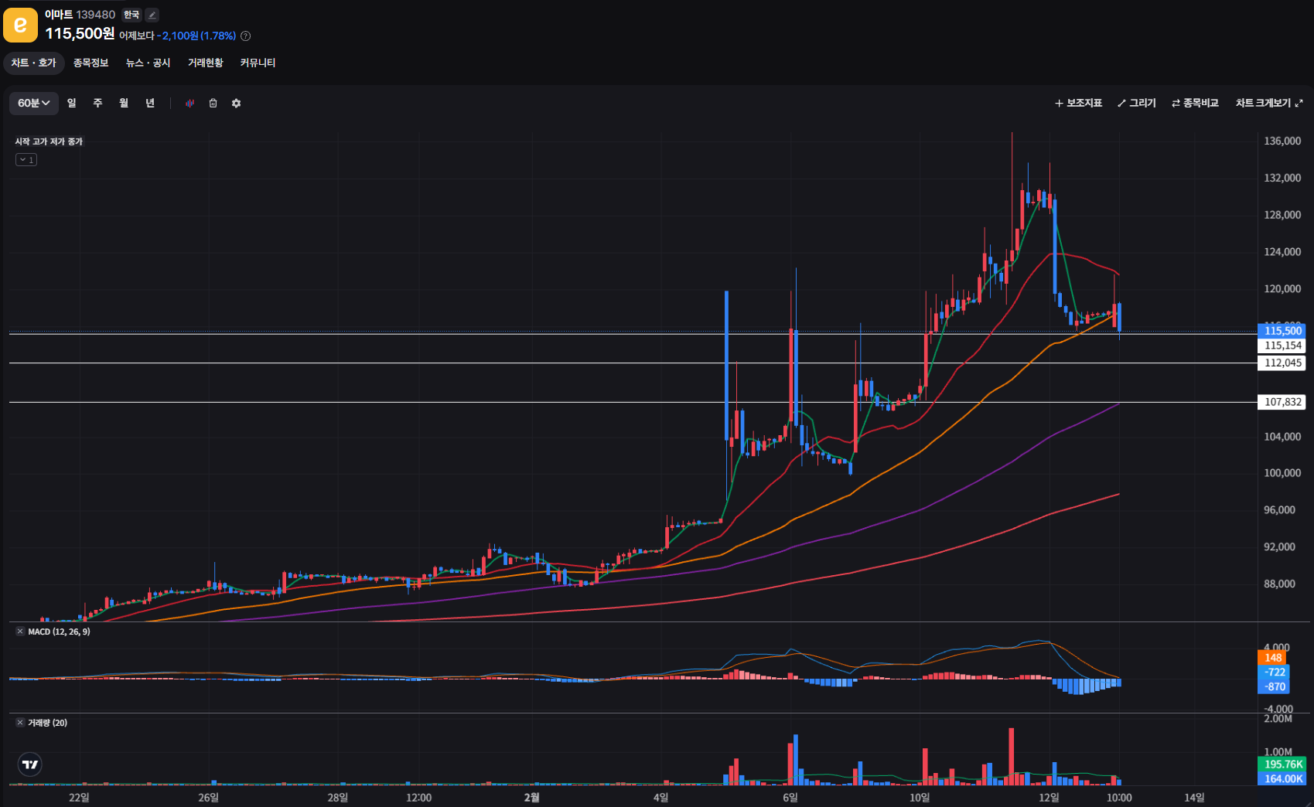This screenshot has width=1314, height=807.
Task: Click the blue 115,500 current price tag
Action: (1283, 331)
